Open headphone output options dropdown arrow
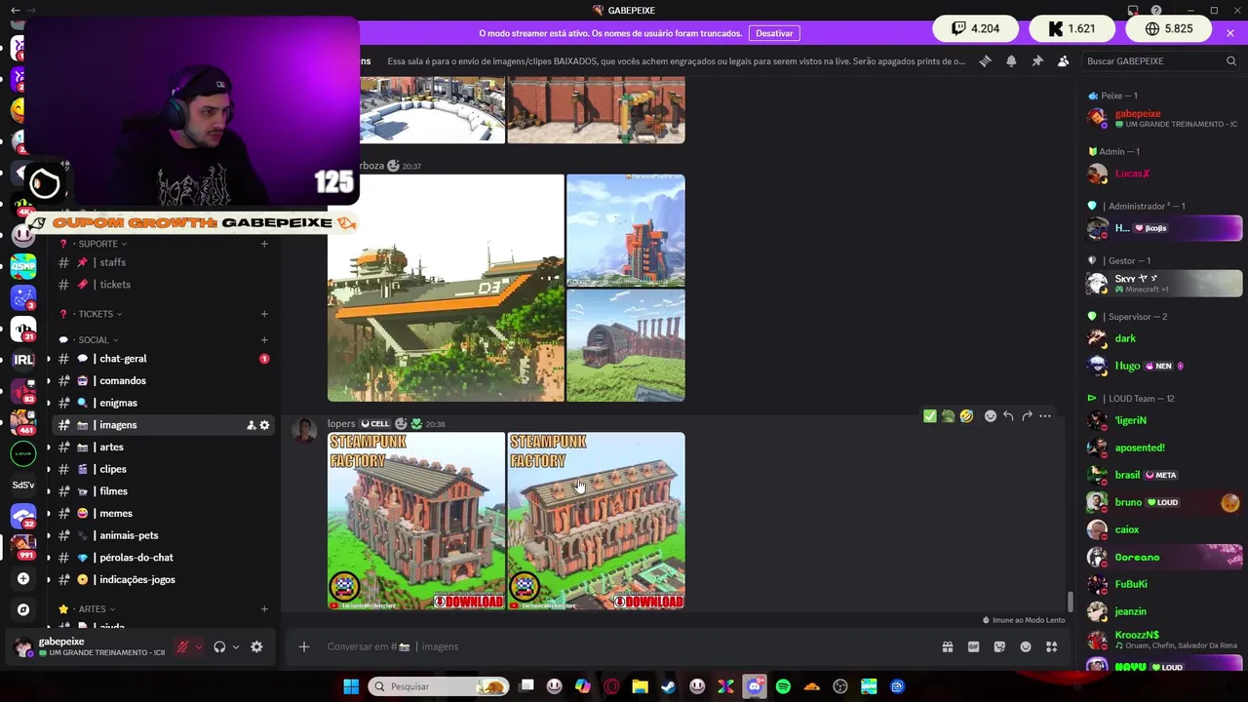 235,646
